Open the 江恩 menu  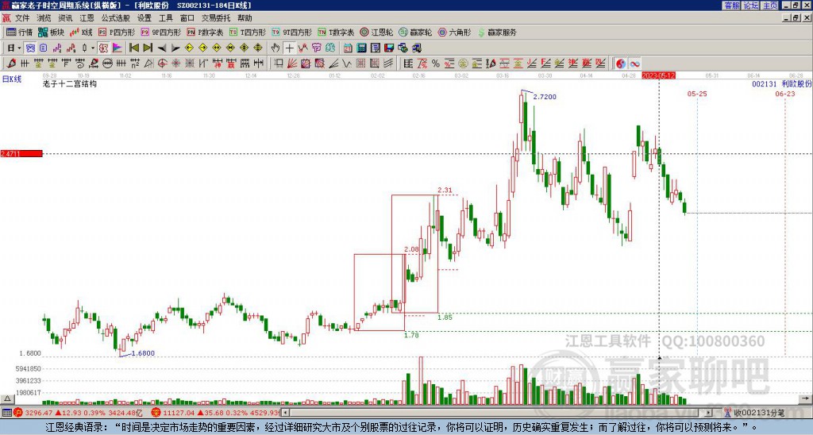coord(87,18)
